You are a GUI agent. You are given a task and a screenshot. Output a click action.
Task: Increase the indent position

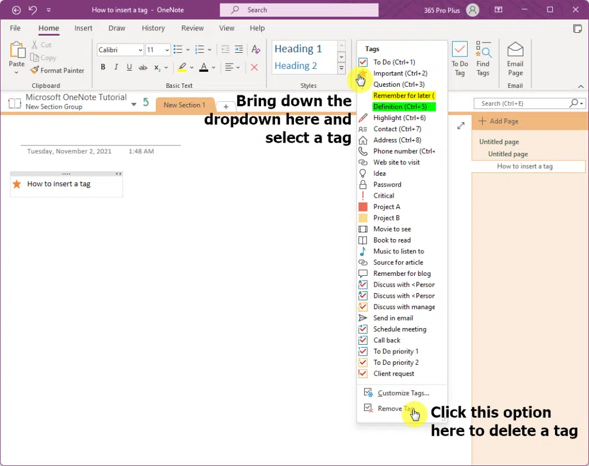tap(239, 49)
